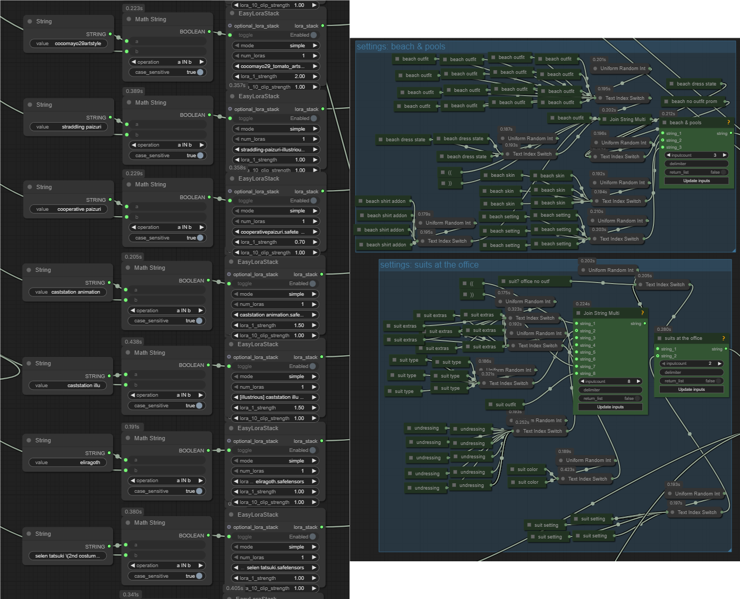740x599 pixels.
Task: Select the settings: beach & pools group title
Action: [x=401, y=47]
